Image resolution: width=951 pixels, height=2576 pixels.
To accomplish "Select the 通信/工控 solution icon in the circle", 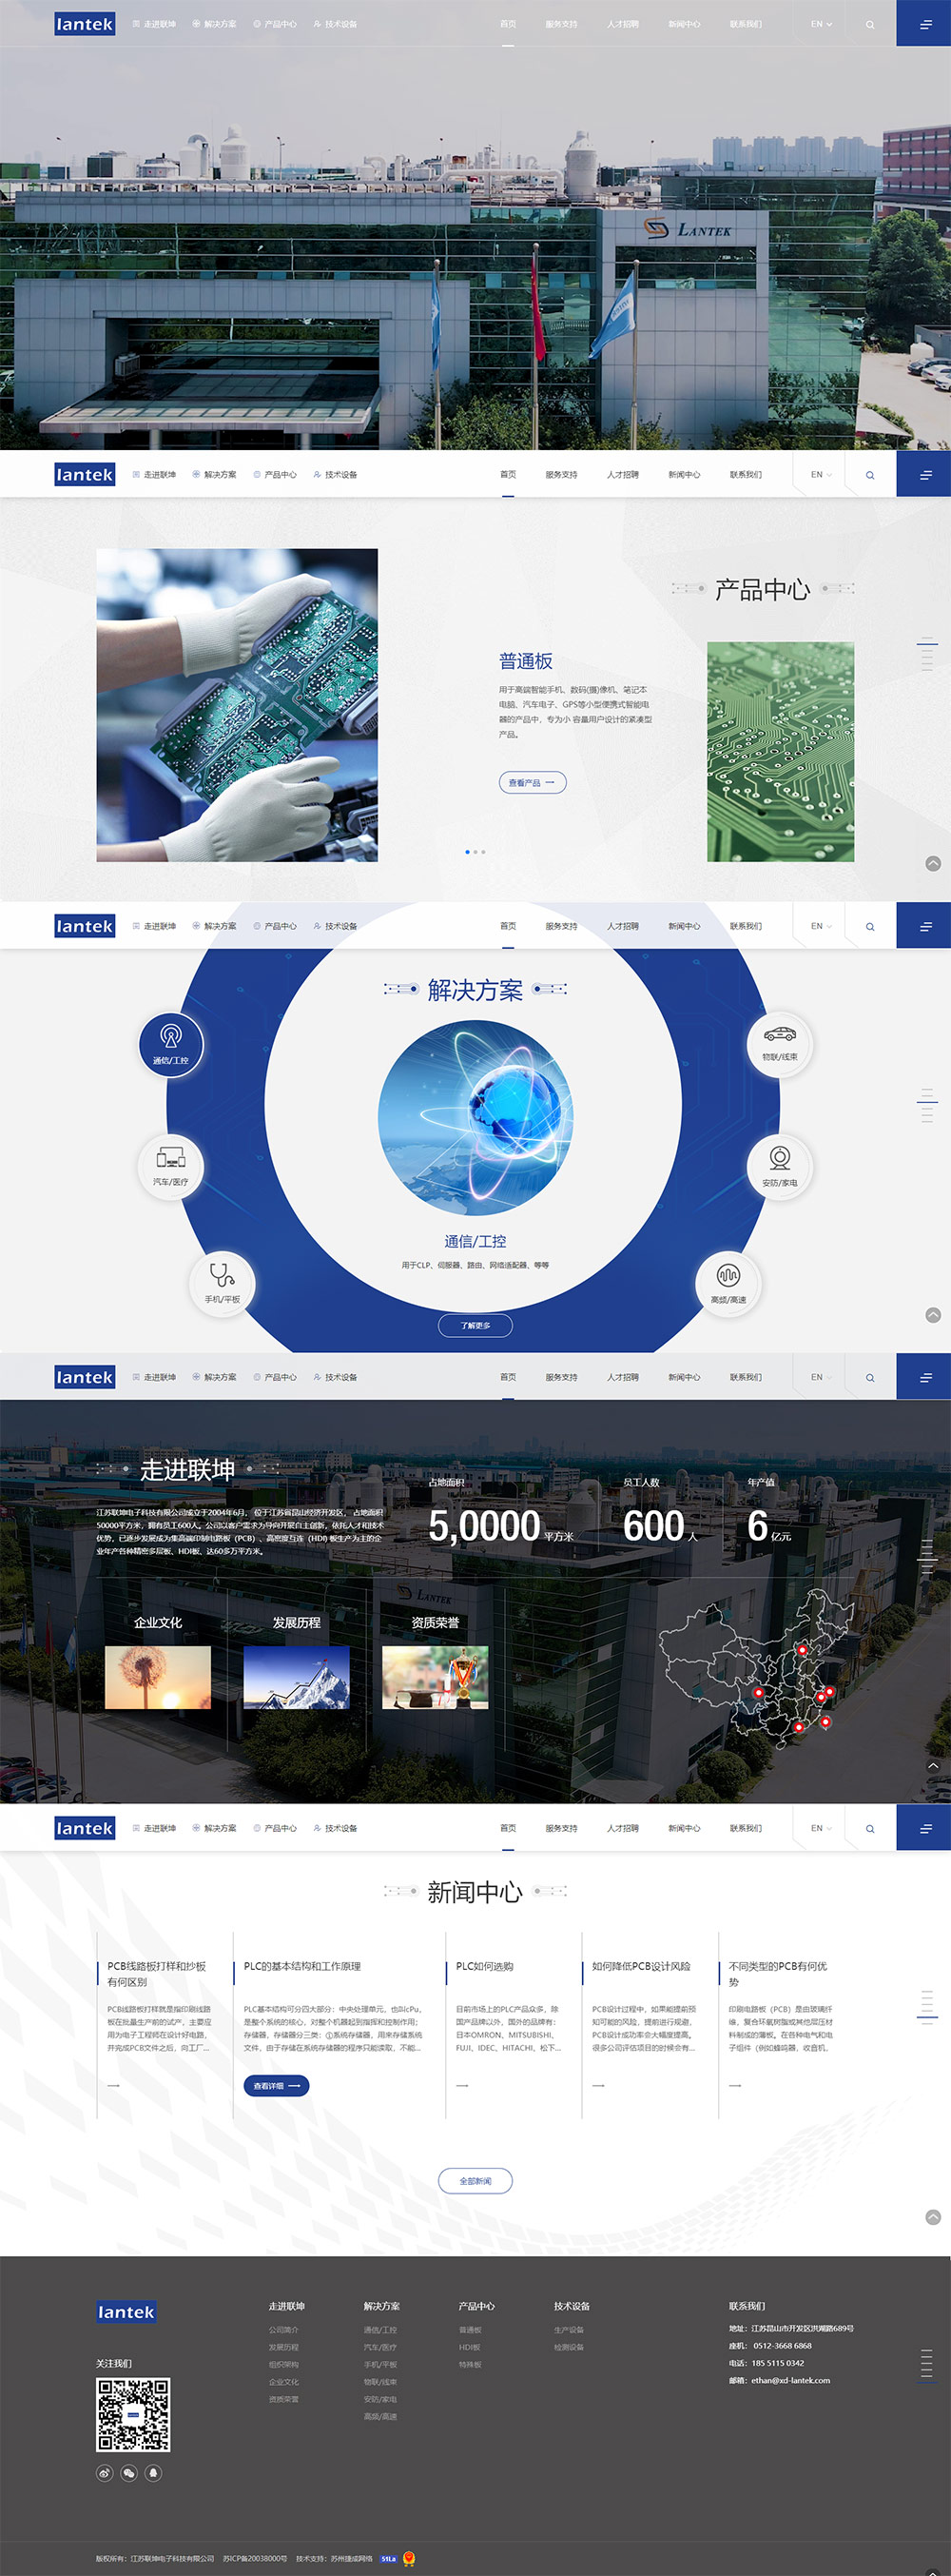I will coord(171,1044).
